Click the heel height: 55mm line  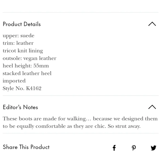[26, 66]
